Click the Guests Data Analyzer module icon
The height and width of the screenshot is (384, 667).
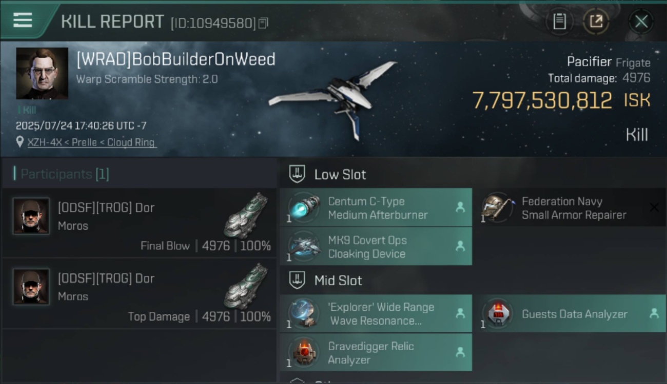(x=498, y=314)
